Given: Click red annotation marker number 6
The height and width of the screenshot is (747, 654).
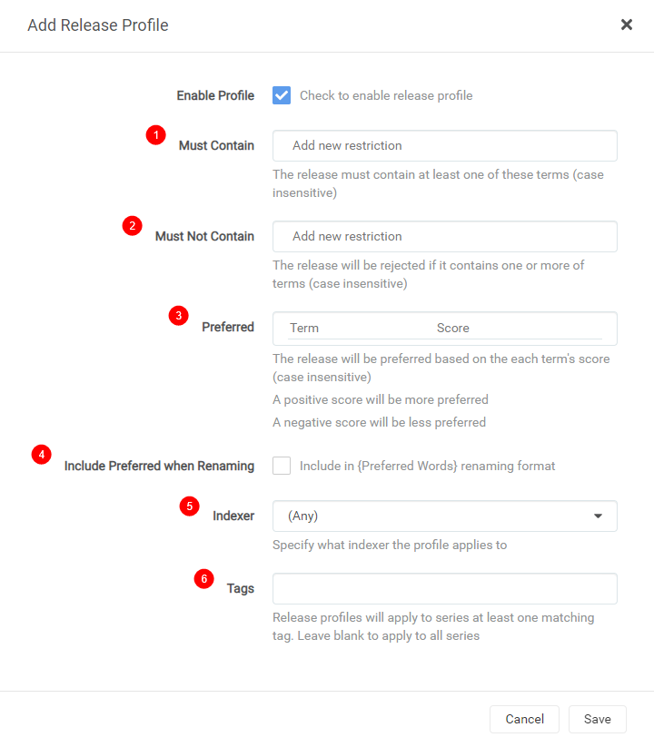Looking at the screenshot, I should point(204,579).
